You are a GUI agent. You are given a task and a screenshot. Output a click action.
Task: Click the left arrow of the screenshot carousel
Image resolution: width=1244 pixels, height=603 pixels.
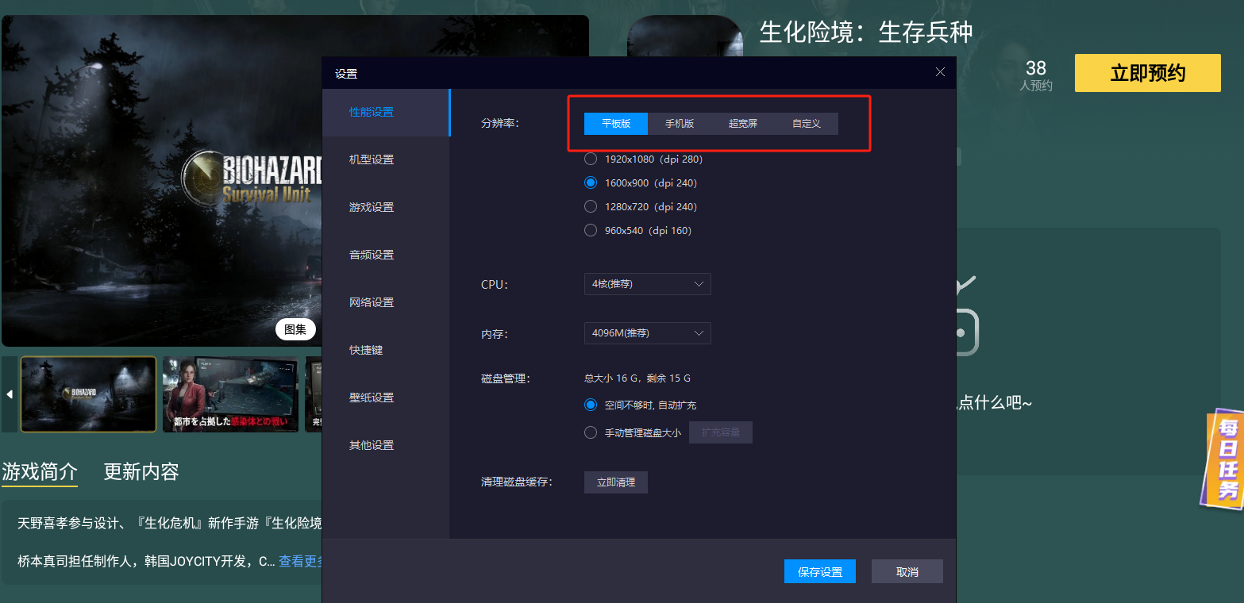click(x=10, y=394)
